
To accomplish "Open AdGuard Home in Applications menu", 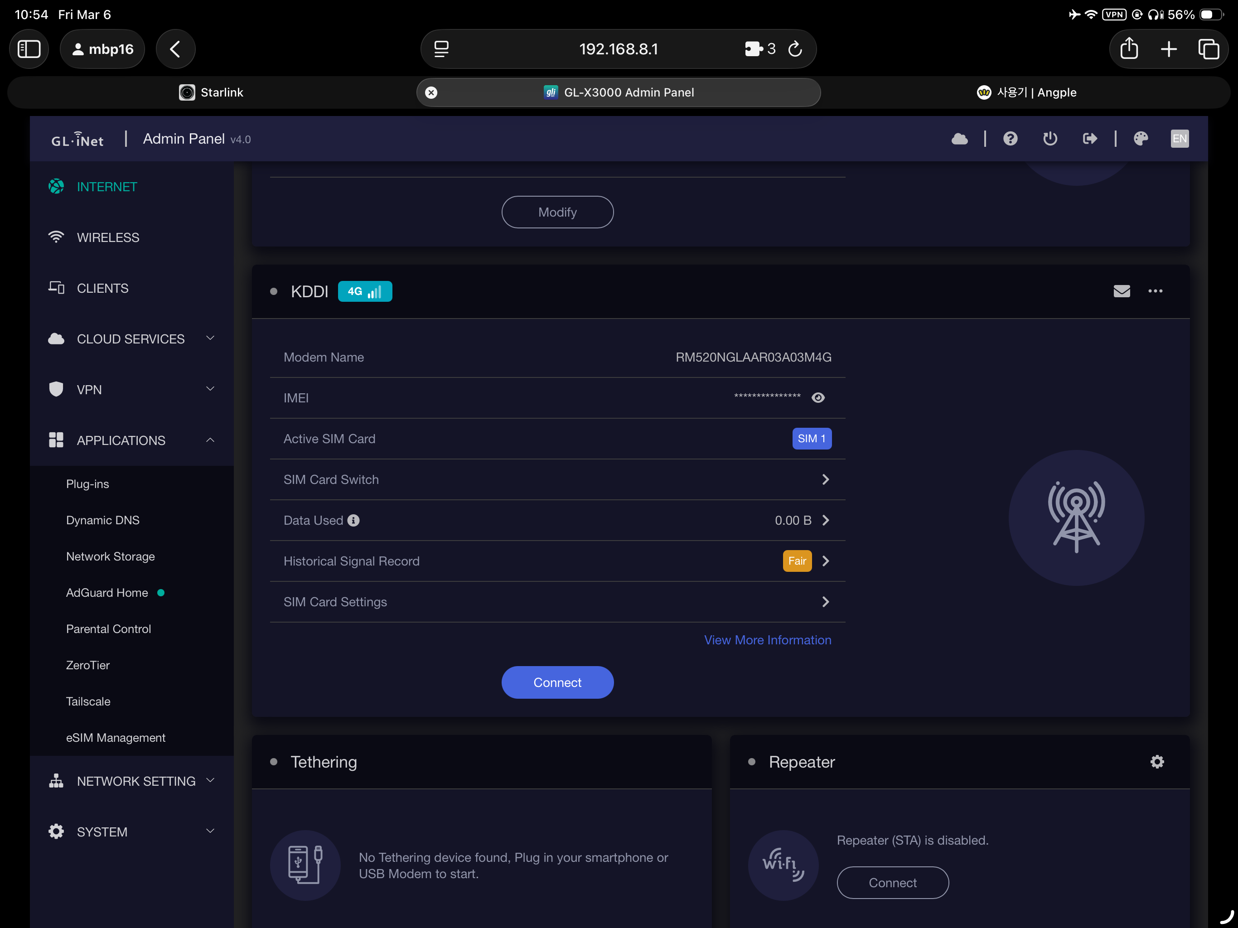I will 107,593.
